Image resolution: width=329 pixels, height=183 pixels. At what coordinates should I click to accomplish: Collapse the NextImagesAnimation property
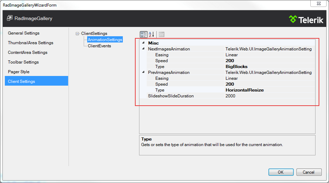[x=143, y=49]
